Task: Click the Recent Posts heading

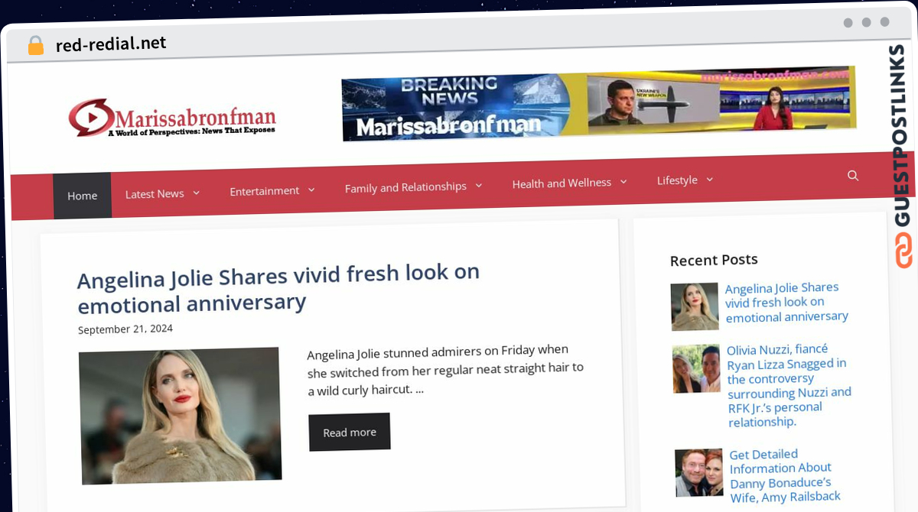Action: tap(714, 260)
